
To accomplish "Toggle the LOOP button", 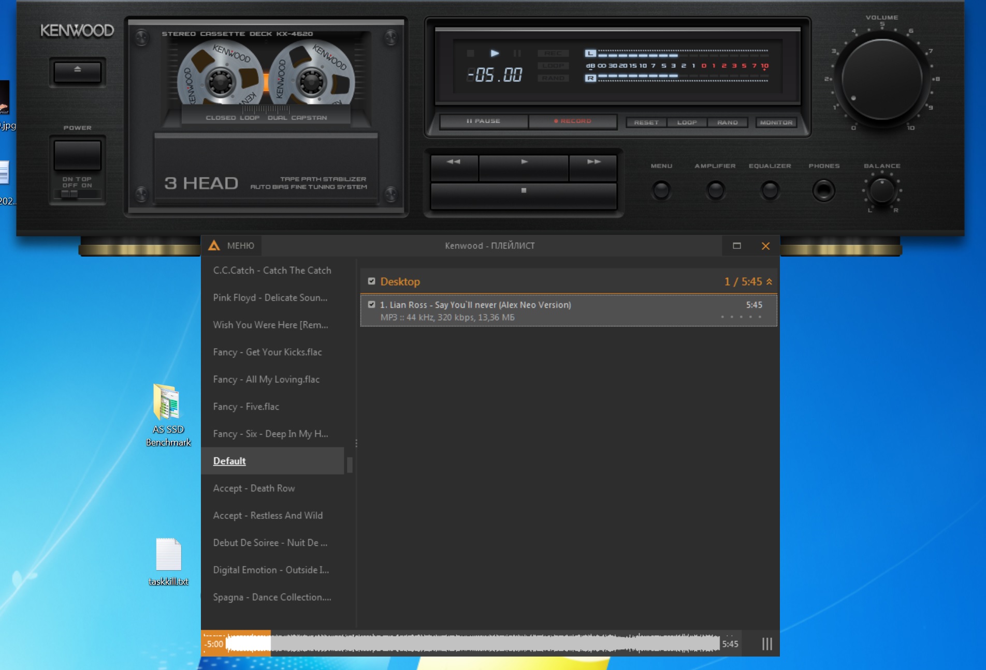I will [x=687, y=123].
